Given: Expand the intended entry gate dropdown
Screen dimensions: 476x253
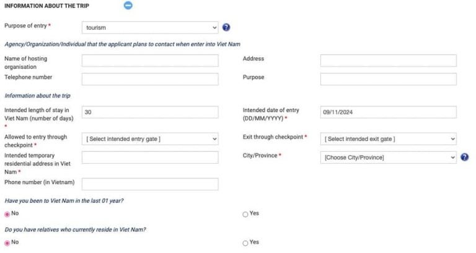Looking at the screenshot, I should 150,139.
